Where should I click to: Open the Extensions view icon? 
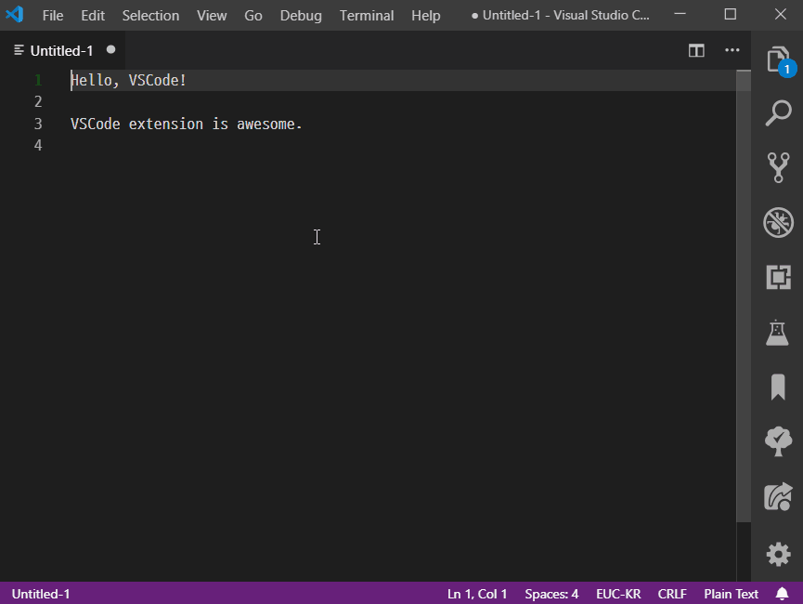(x=778, y=278)
